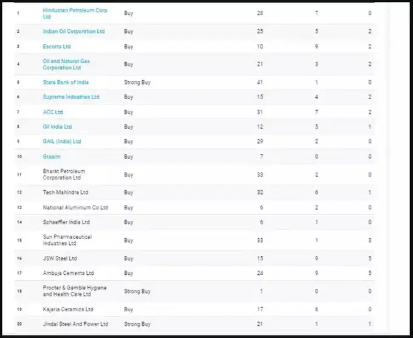This screenshot has width=413, height=338.
Task: Open State Bank of India link
Action: click(x=66, y=82)
